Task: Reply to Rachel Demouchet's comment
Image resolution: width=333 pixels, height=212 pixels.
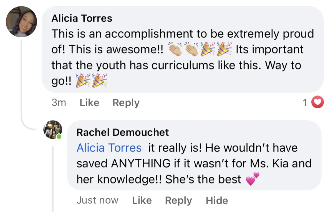Action: (178, 200)
